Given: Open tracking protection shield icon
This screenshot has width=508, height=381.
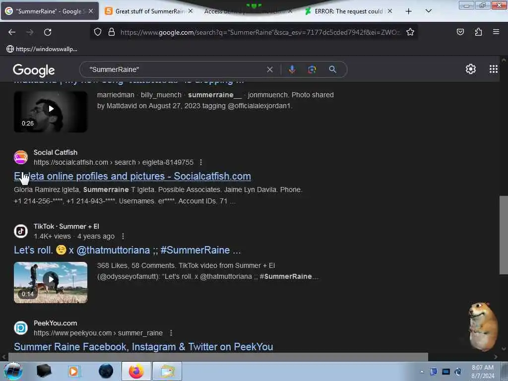Looking at the screenshot, I should 98,32.
